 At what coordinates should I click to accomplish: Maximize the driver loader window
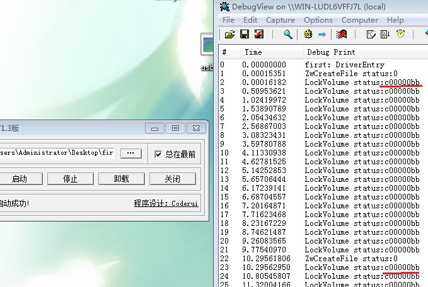click(x=175, y=128)
